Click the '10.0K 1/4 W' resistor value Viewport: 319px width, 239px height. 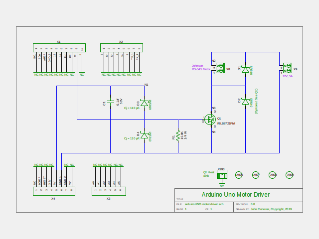pos(184,135)
